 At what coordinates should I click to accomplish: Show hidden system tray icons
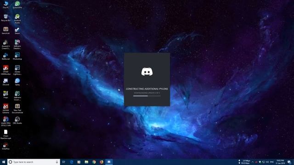[253, 162]
